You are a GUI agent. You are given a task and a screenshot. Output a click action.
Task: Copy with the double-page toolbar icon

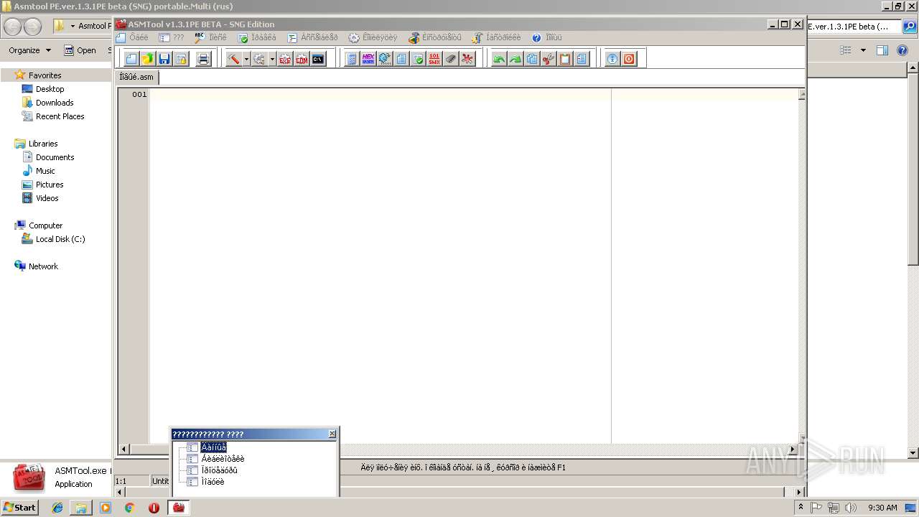pyautogui.click(x=531, y=59)
